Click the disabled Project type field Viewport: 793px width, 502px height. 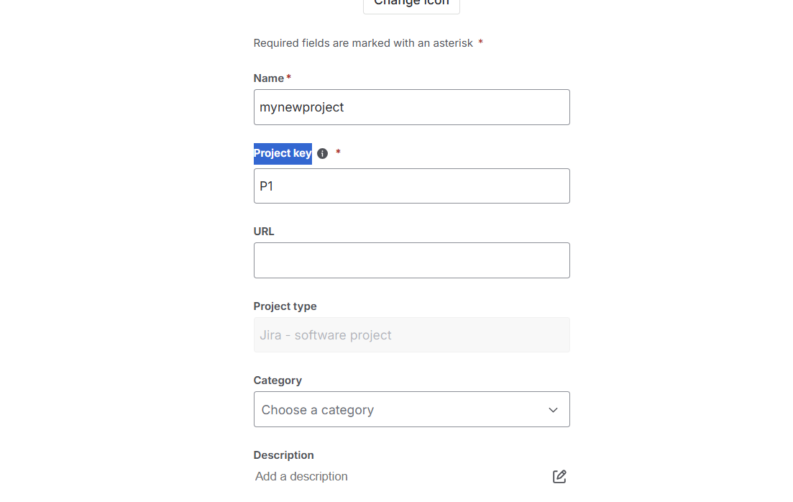click(411, 335)
